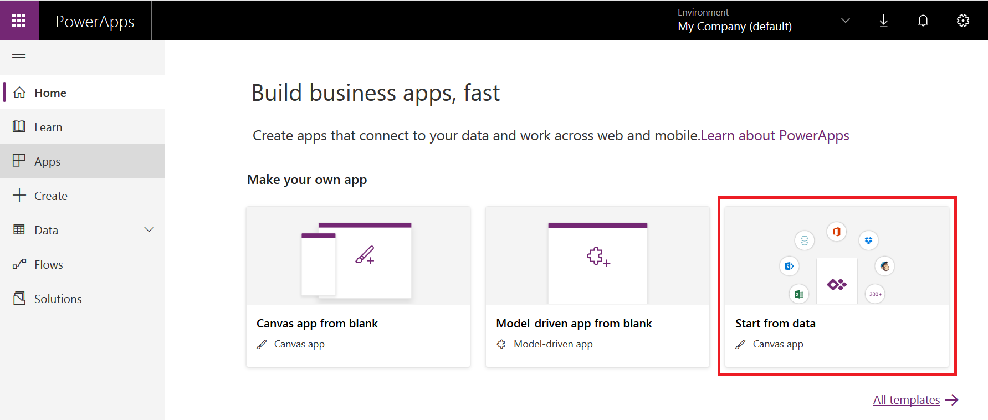Open Flows in the left navigation

click(49, 264)
